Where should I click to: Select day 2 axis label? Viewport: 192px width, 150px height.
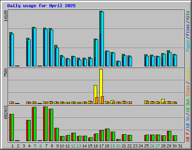tap(18, 146)
